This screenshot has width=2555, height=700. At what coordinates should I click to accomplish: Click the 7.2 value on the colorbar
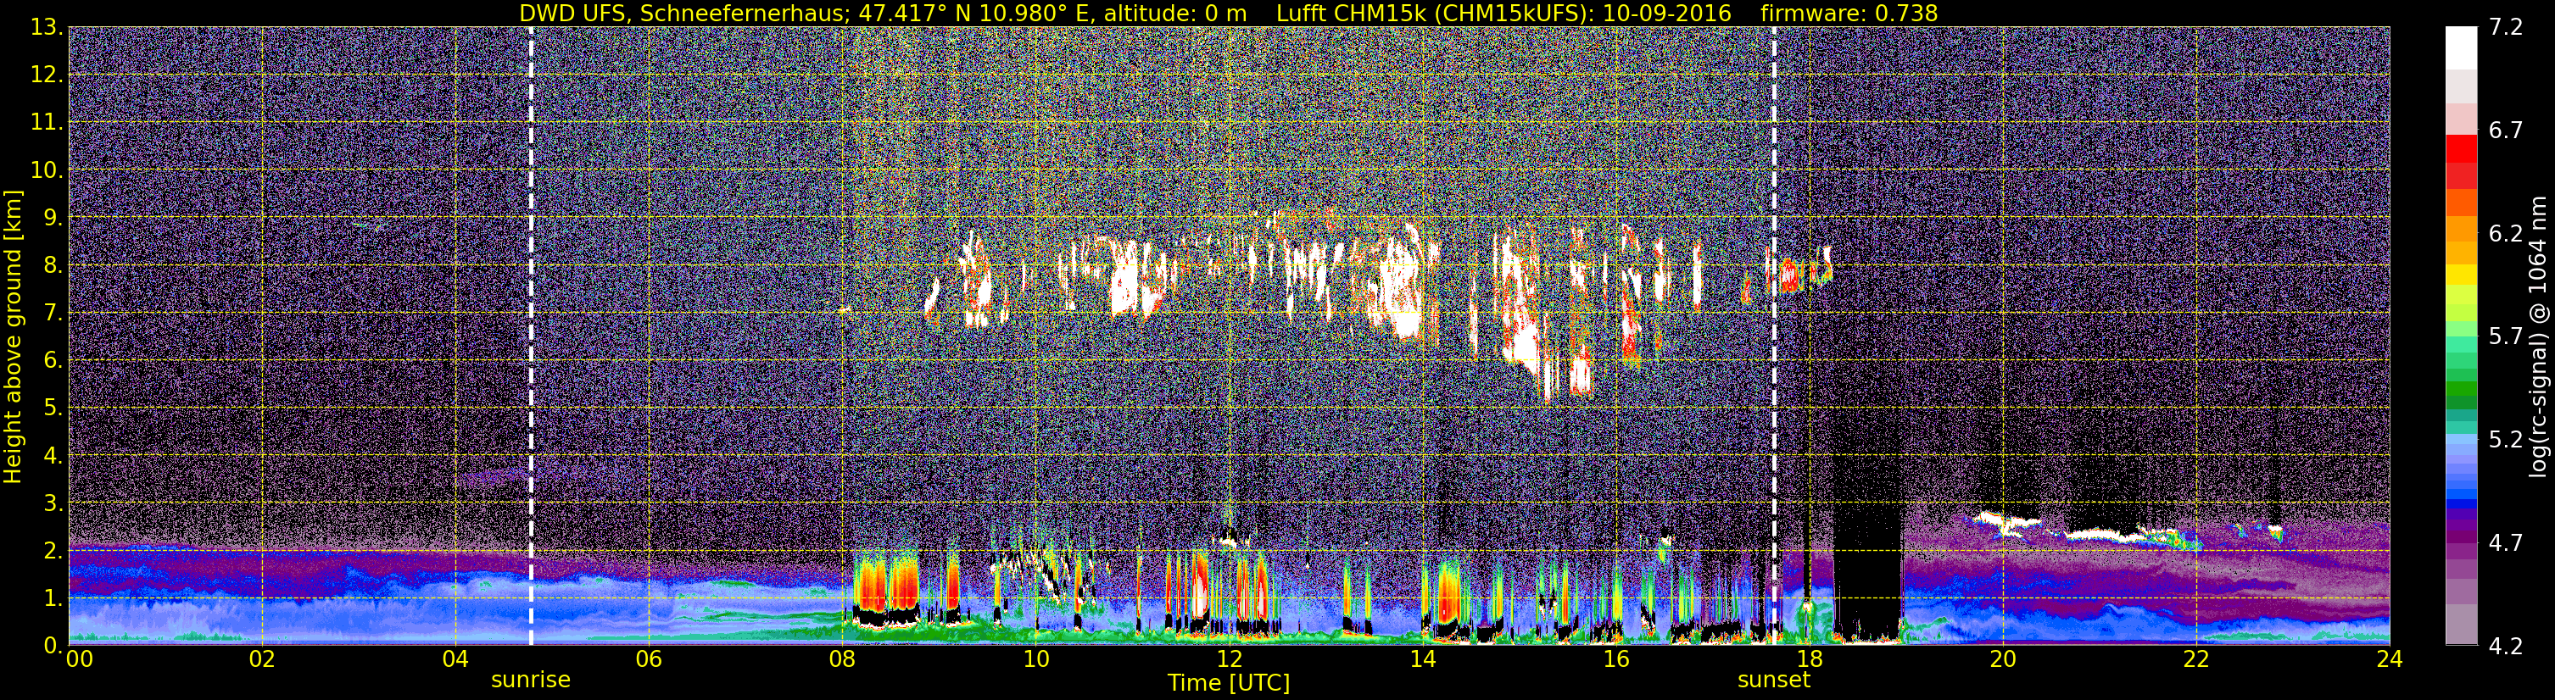coord(2506,28)
